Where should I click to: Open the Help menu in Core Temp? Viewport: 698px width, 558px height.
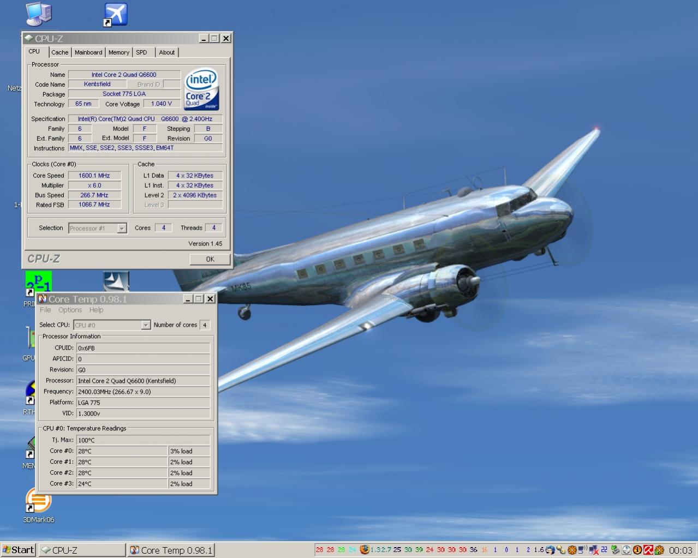(x=96, y=310)
